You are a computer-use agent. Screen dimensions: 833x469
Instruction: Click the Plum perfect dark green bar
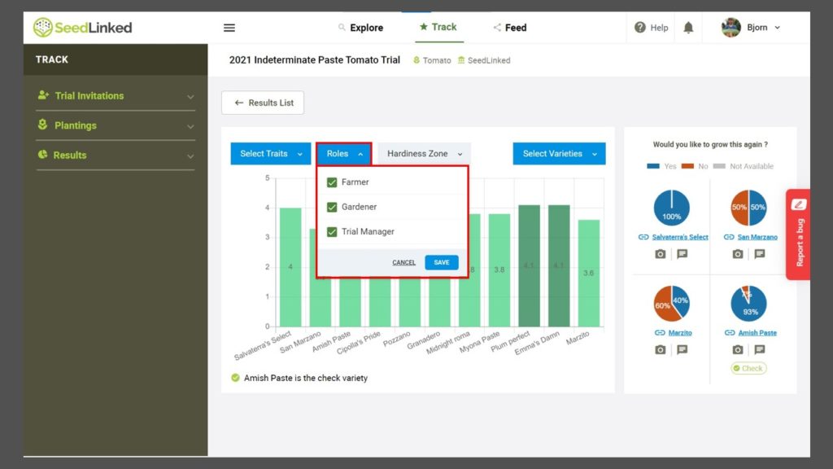pyautogui.click(x=529, y=266)
